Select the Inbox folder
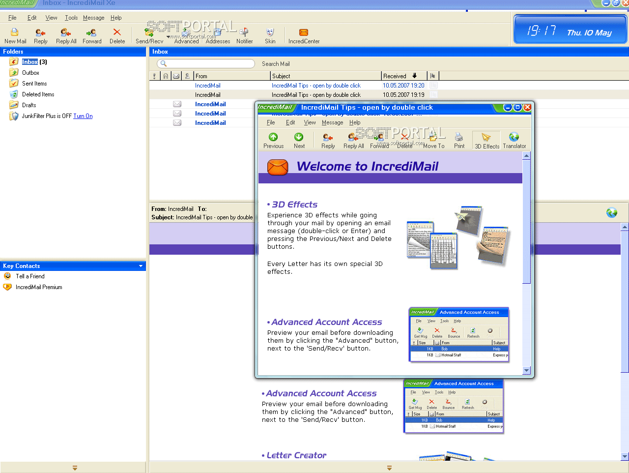The image size is (629, 473). tap(29, 62)
